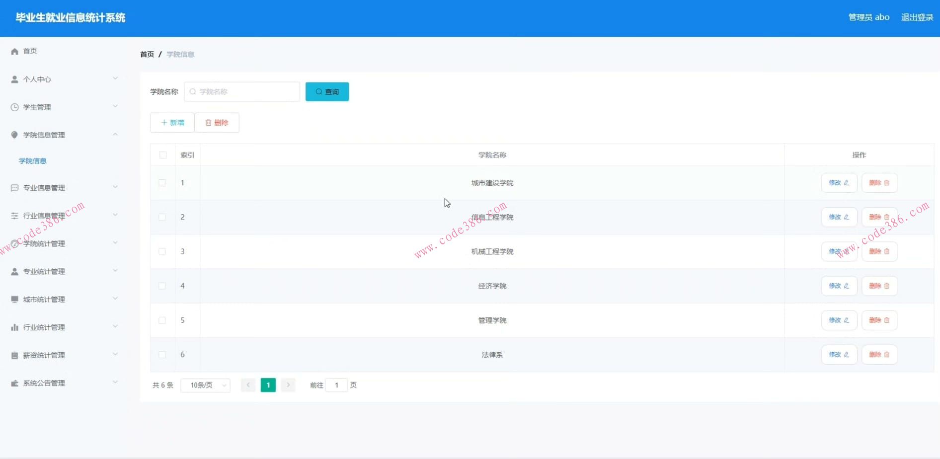Image resolution: width=940 pixels, height=459 pixels.
Task: Check the box for row 信息工程学院
Action: [162, 217]
